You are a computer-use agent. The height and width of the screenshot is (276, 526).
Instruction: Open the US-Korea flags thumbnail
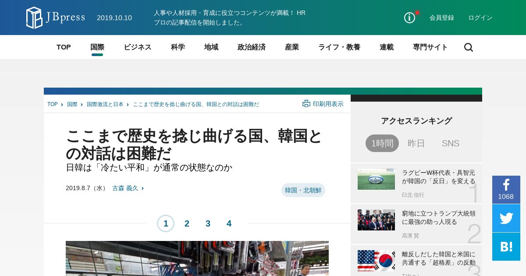pyautogui.click(x=376, y=261)
